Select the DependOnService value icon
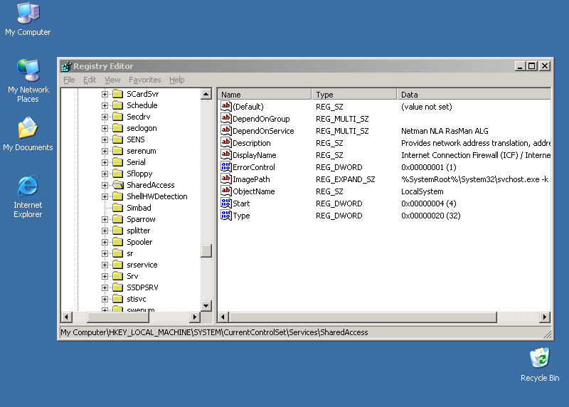 (225, 130)
